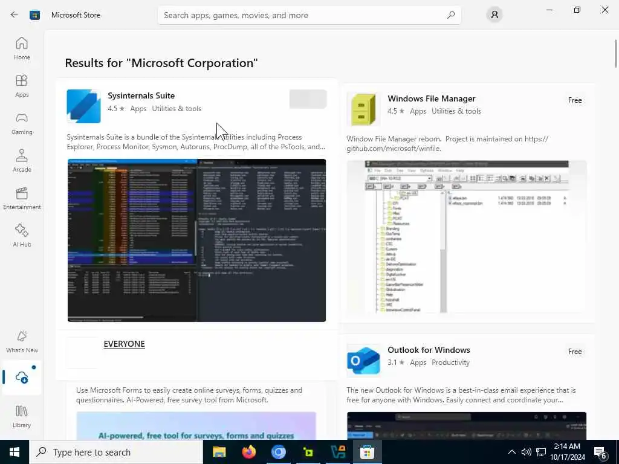Click the Window File Manager reborn description

447,144
